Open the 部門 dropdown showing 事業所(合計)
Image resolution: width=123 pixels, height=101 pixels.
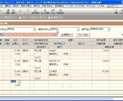coord(109,29)
